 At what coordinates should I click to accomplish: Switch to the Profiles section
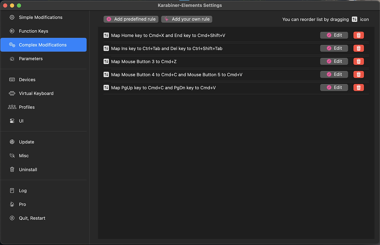44,107
